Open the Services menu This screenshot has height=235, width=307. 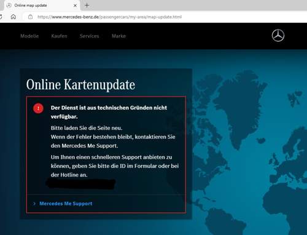[90, 36]
